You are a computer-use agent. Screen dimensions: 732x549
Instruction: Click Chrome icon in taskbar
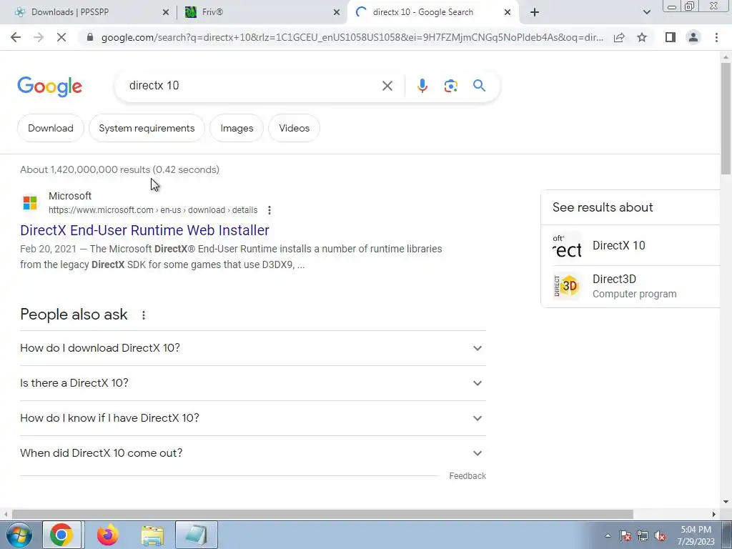(x=61, y=535)
